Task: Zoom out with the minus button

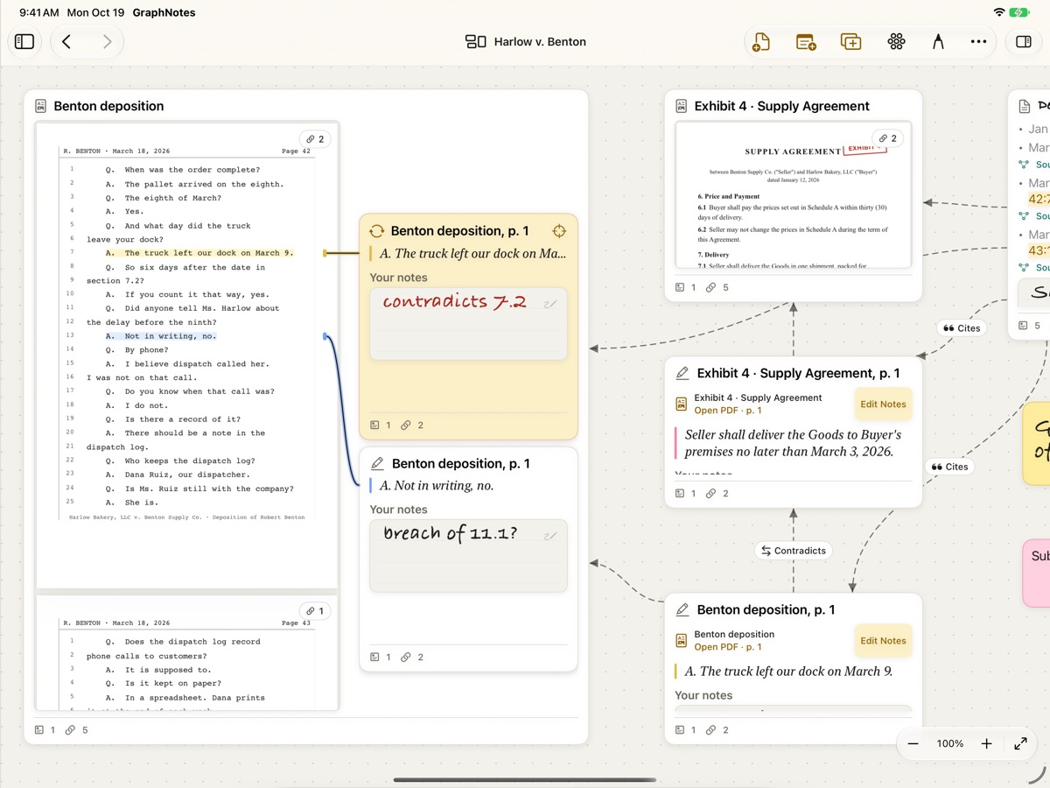Action: point(913,743)
